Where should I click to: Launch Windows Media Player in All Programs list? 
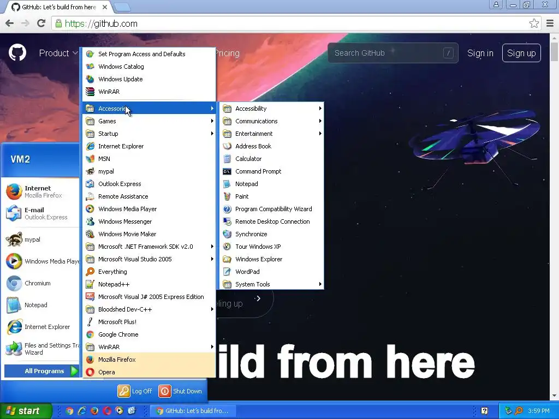point(149,209)
